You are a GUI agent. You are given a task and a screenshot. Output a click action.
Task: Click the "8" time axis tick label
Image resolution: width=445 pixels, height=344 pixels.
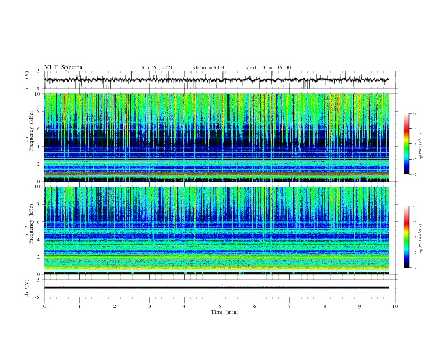tap(325, 306)
